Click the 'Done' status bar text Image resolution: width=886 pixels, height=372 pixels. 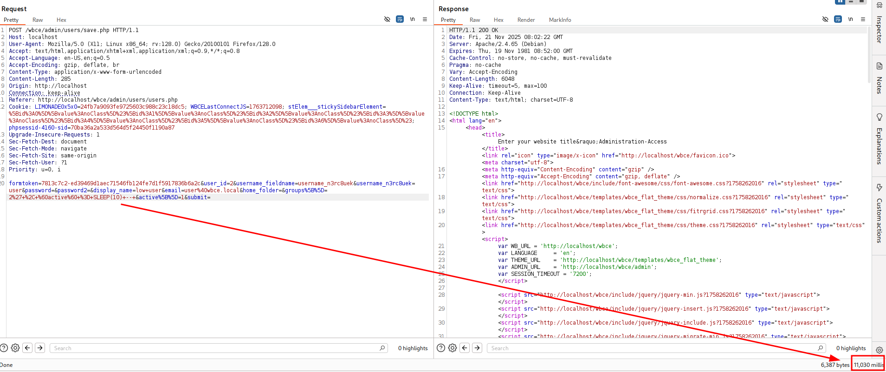(6, 365)
